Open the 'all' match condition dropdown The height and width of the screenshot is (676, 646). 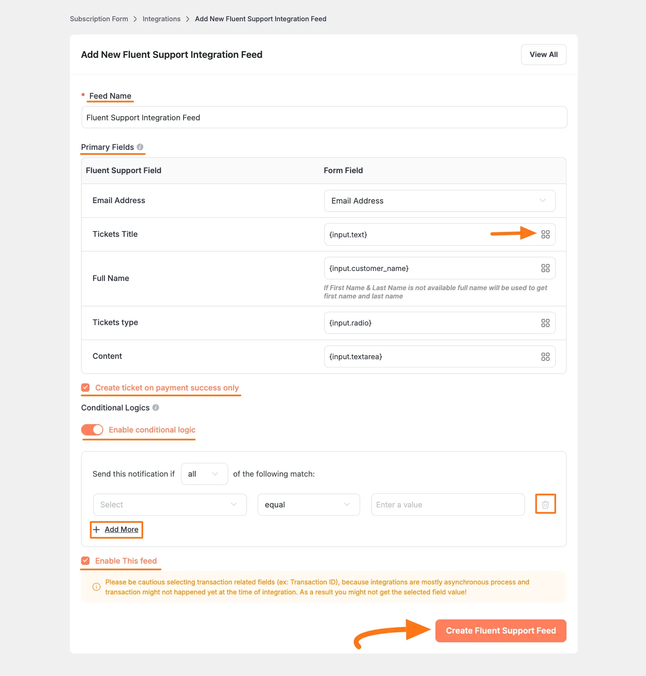tap(204, 474)
